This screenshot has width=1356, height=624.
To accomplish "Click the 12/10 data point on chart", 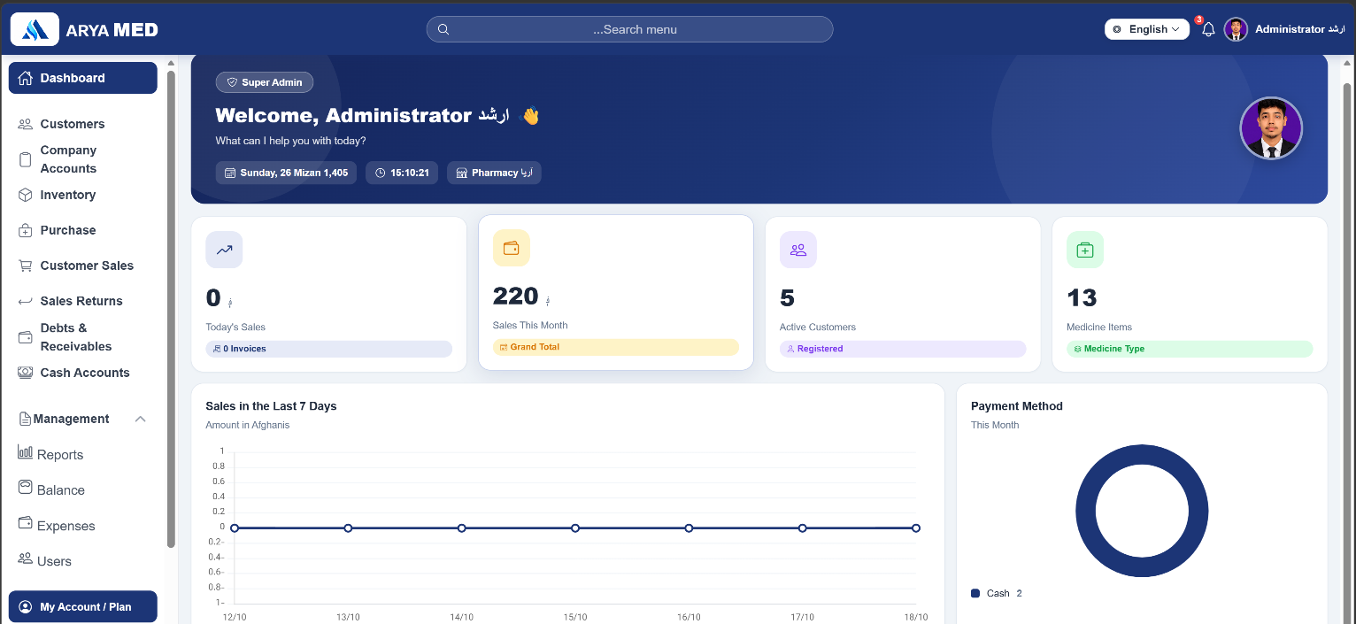I will (235, 528).
